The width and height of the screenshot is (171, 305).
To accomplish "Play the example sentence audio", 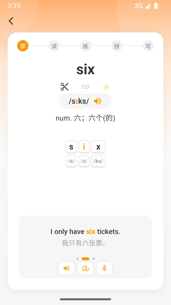I will point(66,269).
